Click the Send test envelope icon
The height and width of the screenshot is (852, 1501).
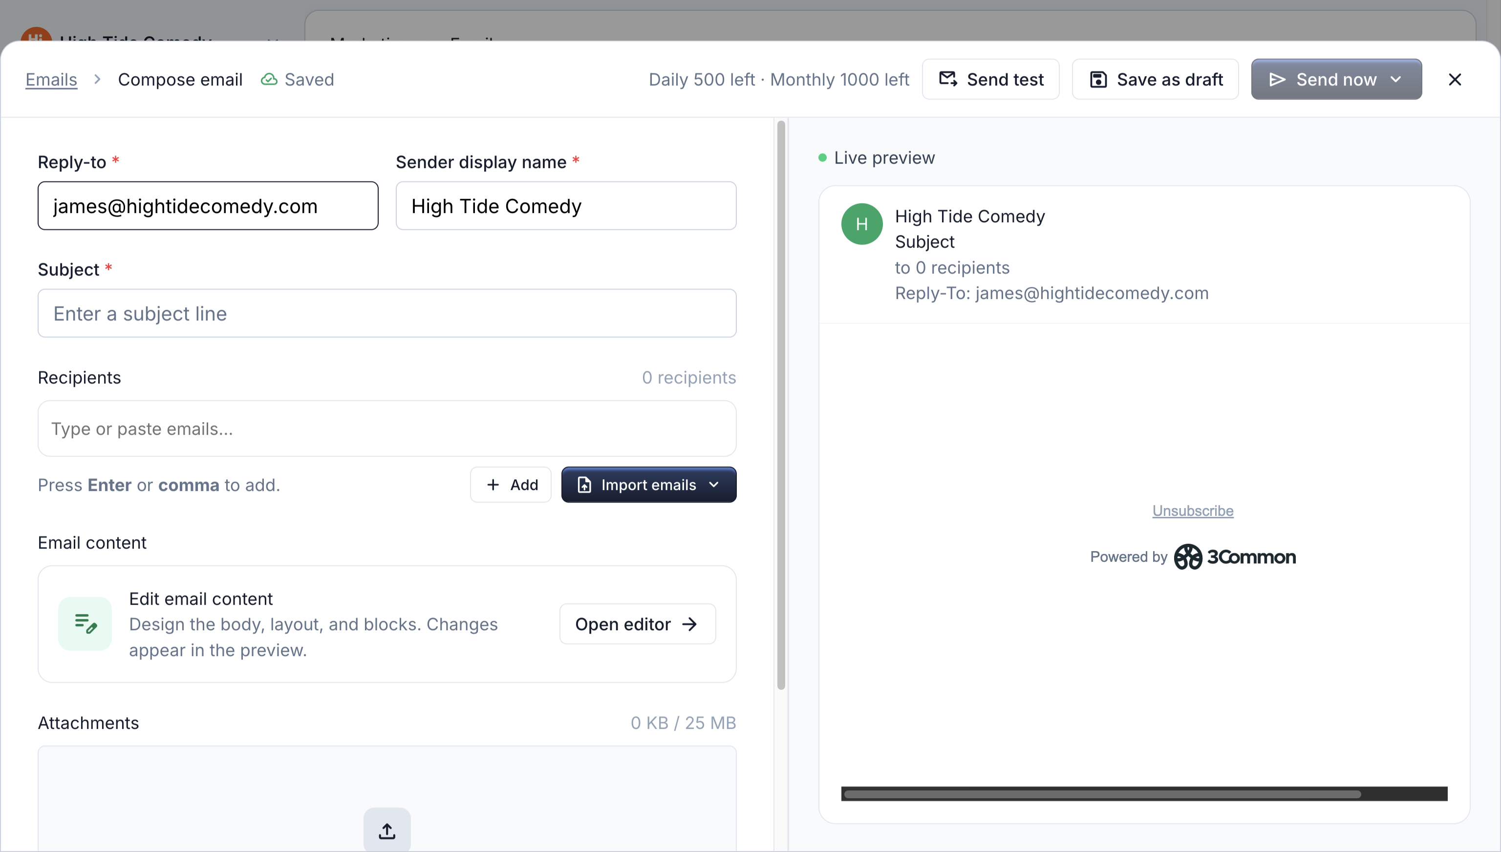coord(947,79)
